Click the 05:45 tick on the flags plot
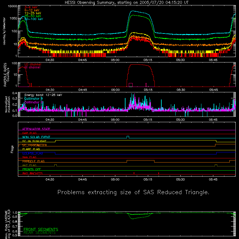The height and width of the screenshot is (239, 239). 213,180
